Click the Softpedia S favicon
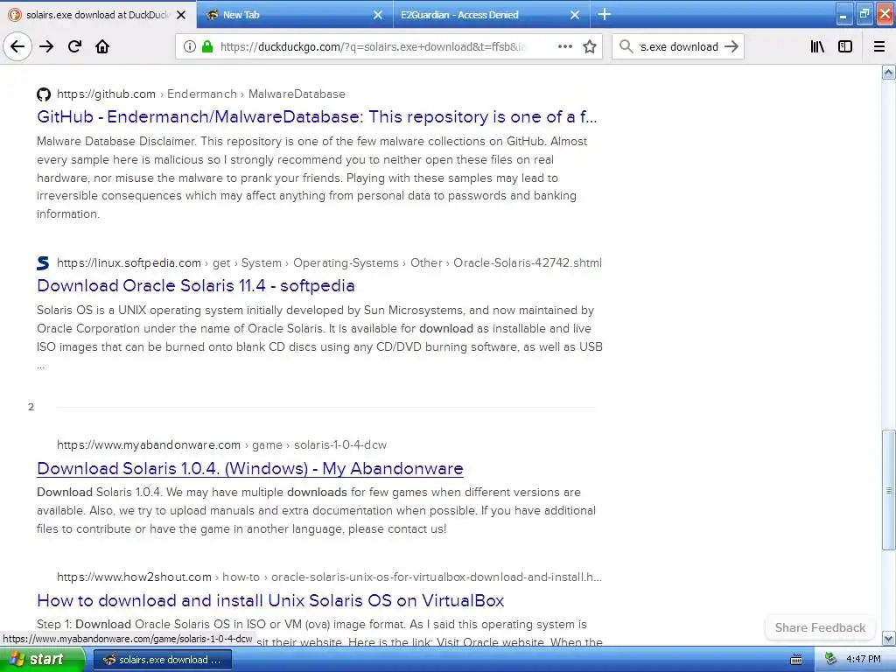 [x=43, y=262]
